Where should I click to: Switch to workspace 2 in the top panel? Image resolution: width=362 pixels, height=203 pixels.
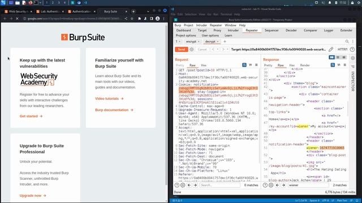point(53,3)
